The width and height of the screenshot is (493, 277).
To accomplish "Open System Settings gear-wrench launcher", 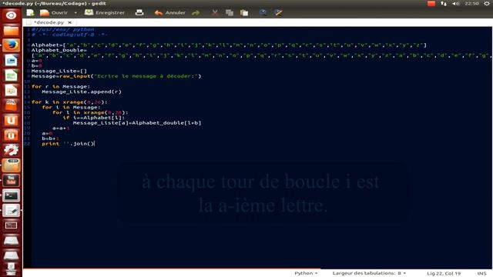I will (11, 151).
